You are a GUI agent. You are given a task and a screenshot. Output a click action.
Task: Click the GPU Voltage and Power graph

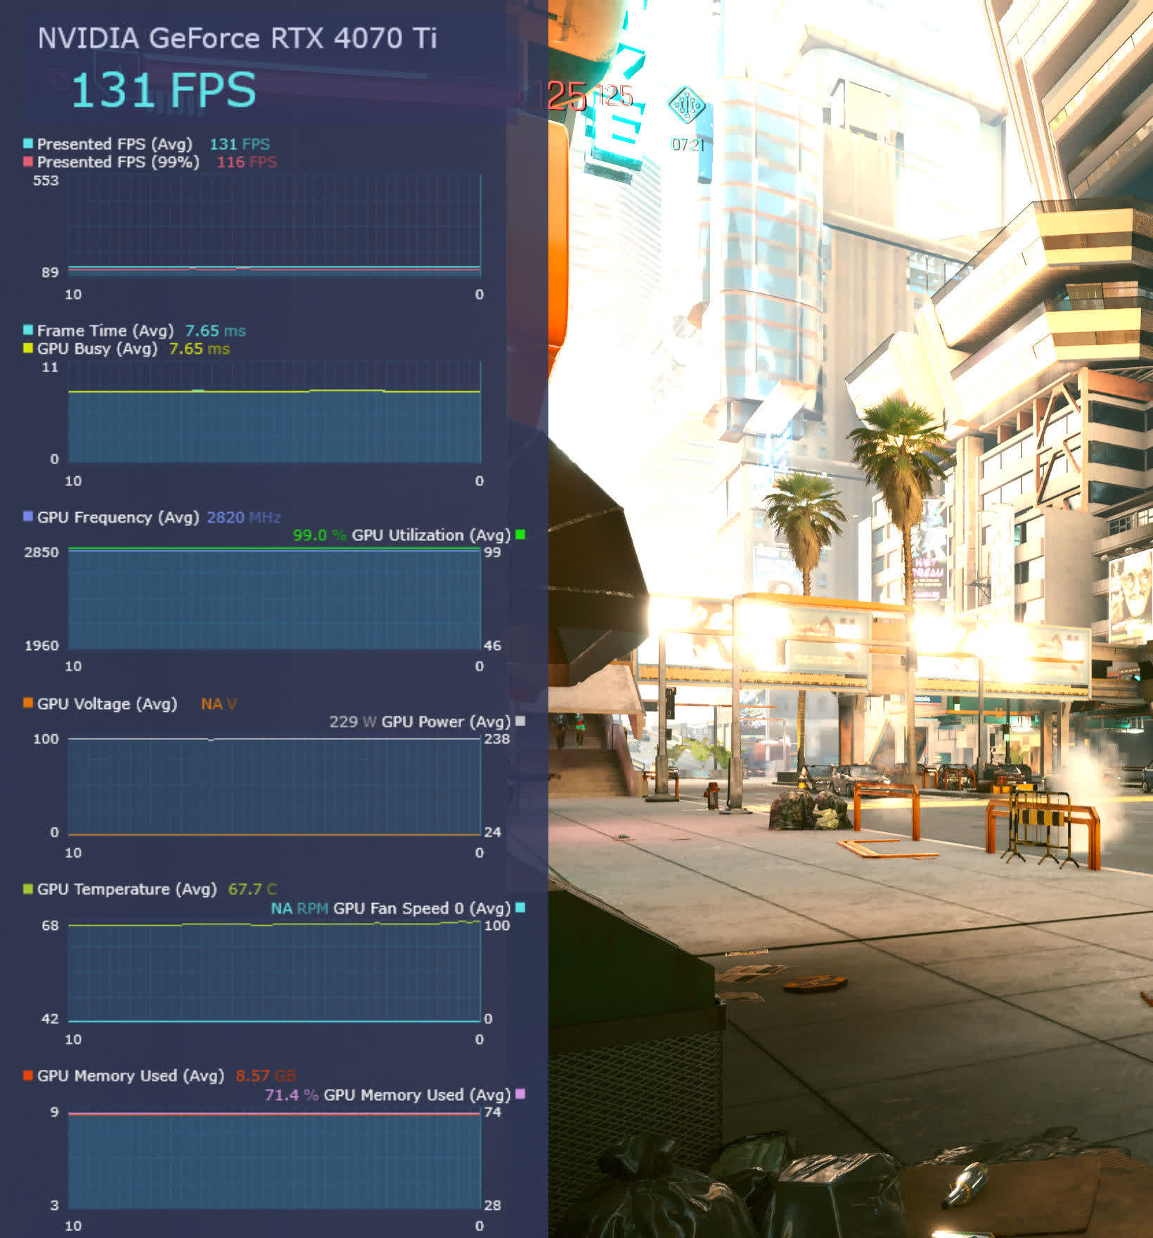coord(274,785)
